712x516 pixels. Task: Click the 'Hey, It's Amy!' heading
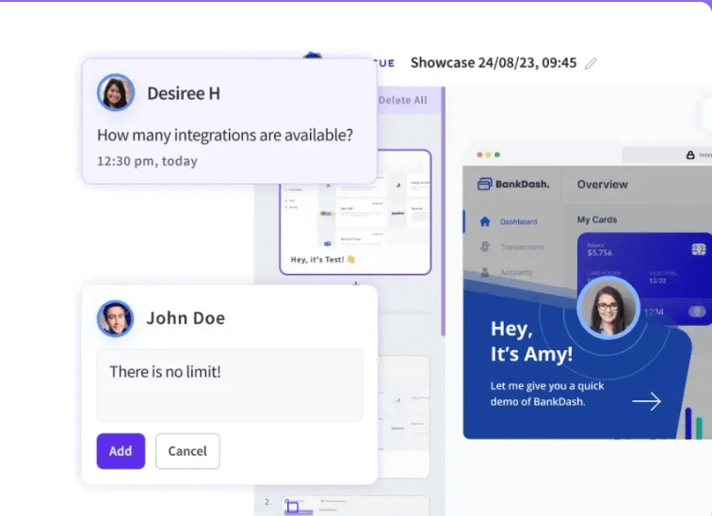coord(532,341)
